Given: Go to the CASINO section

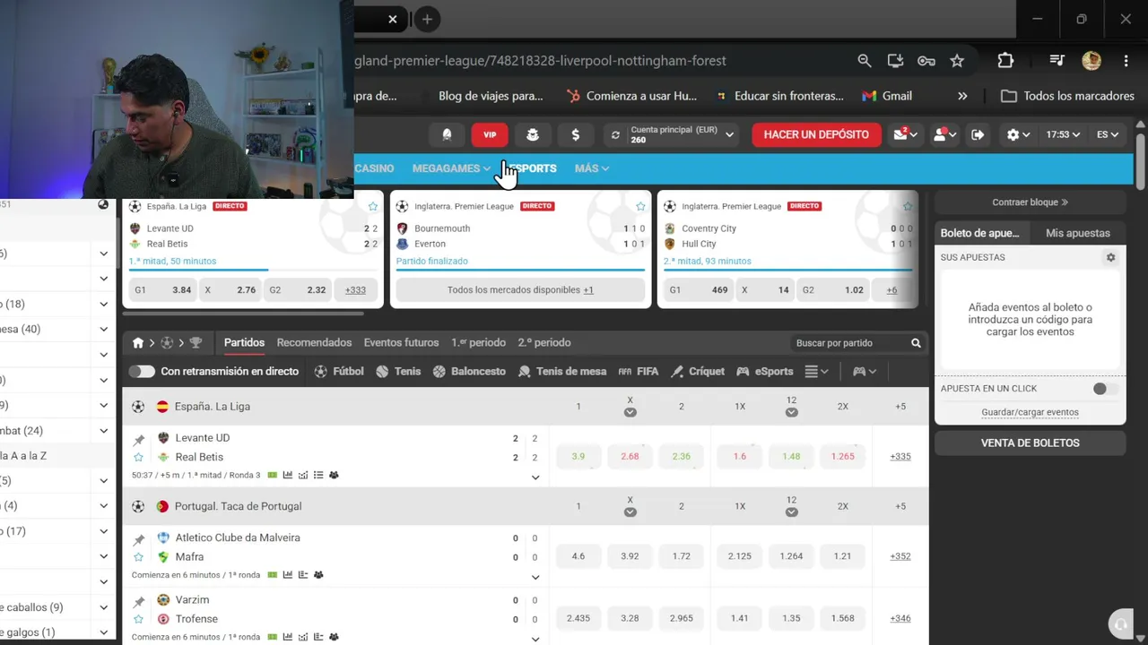Looking at the screenshot, I should coord(374,168).
